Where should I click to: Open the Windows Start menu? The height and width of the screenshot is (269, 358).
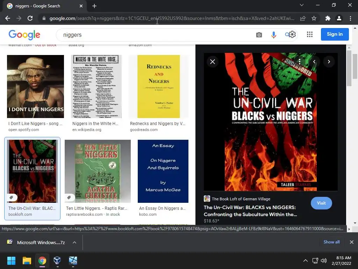click(x=11, y=261)
